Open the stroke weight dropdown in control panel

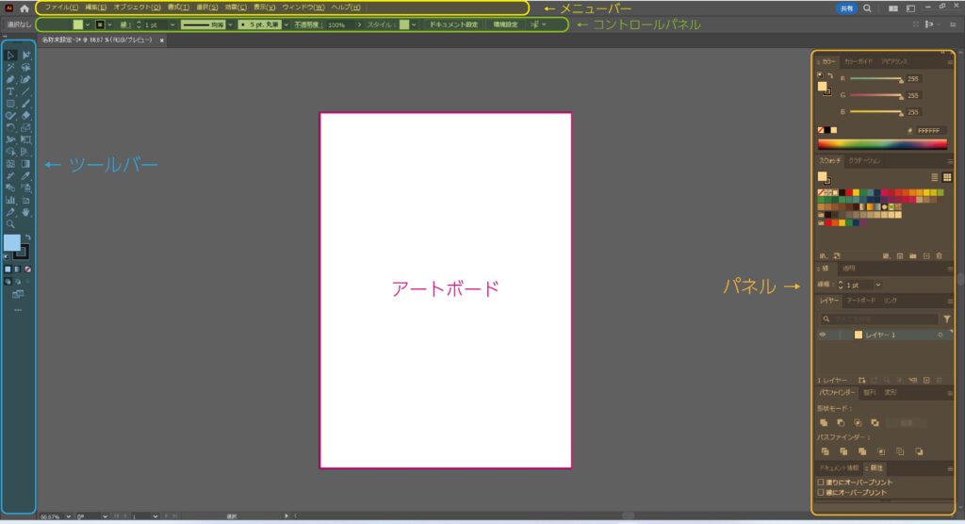[172, 24]
